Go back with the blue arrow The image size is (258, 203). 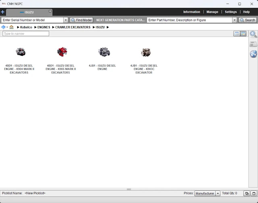tap(3, 27)
